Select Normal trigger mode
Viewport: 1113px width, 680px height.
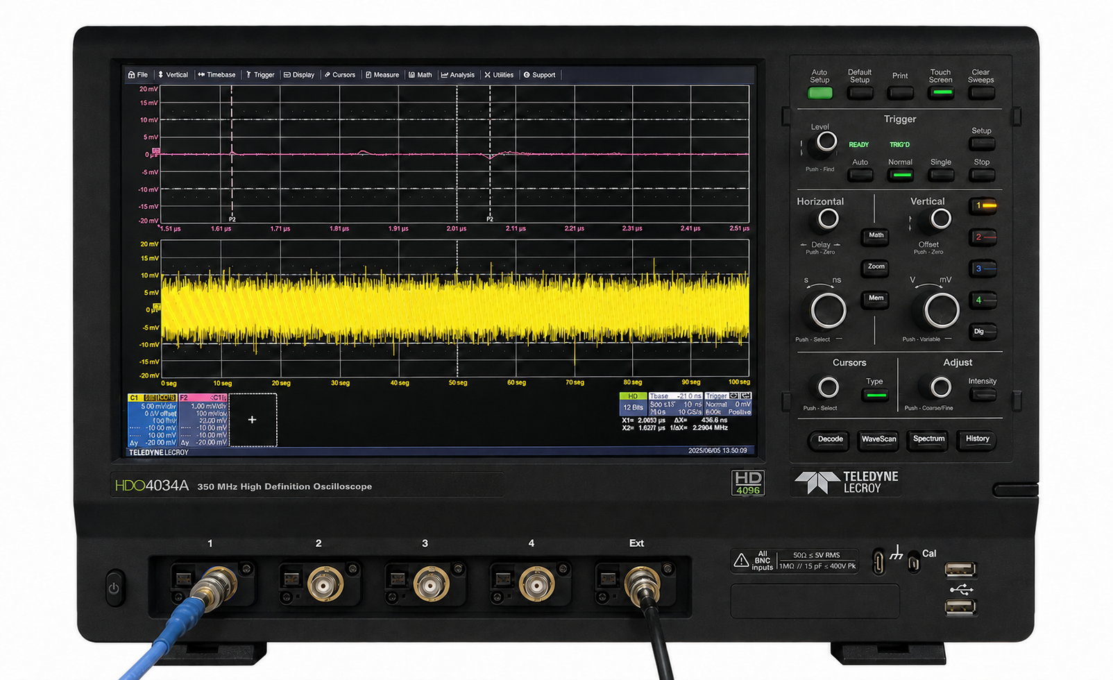(901, 175)
